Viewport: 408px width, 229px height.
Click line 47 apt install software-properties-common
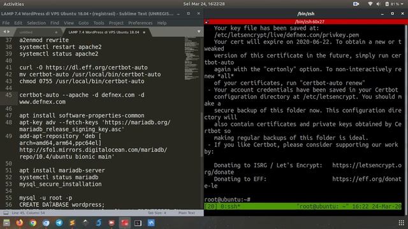coord(82,116)
